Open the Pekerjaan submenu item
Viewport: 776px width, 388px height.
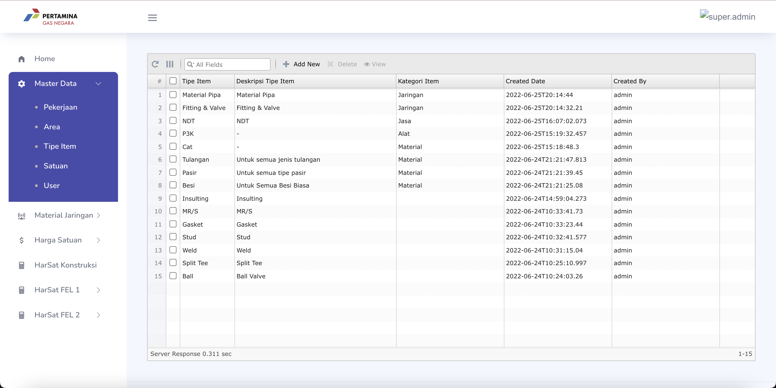point(60,107)
